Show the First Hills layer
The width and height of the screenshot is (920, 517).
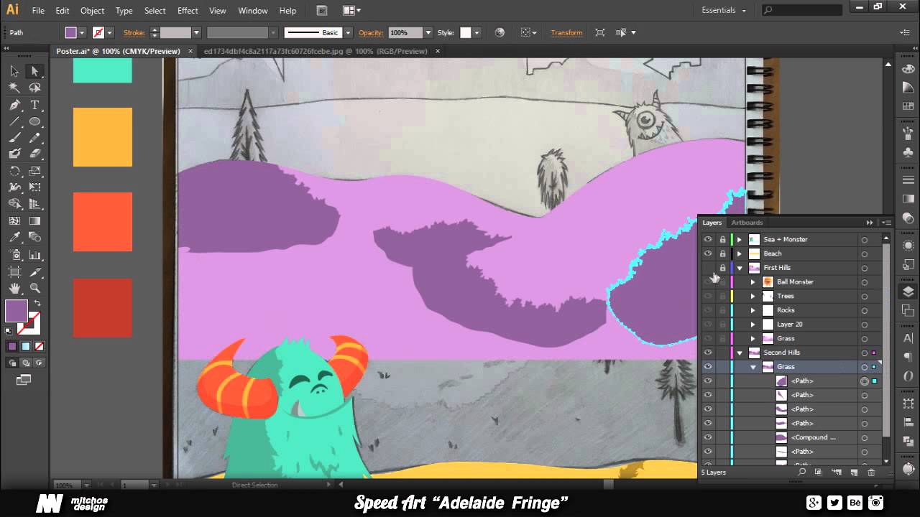tap(708, 268)
